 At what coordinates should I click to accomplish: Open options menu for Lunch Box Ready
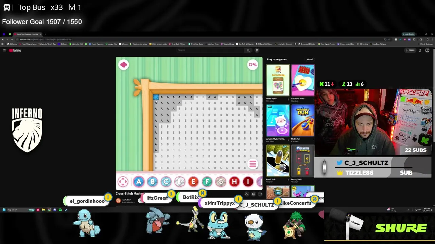313,99
